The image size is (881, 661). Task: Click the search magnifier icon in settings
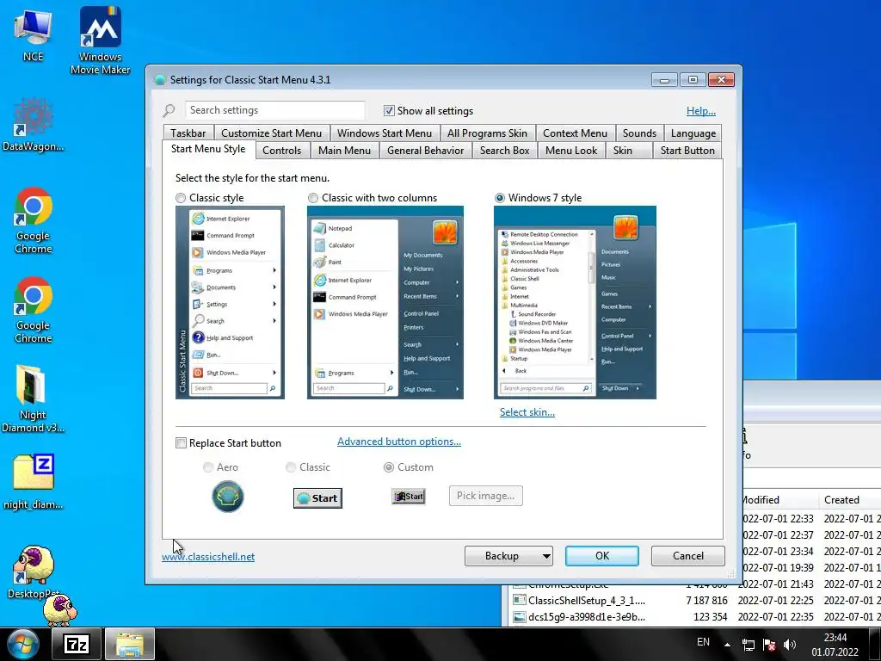[x=169, y=110]
